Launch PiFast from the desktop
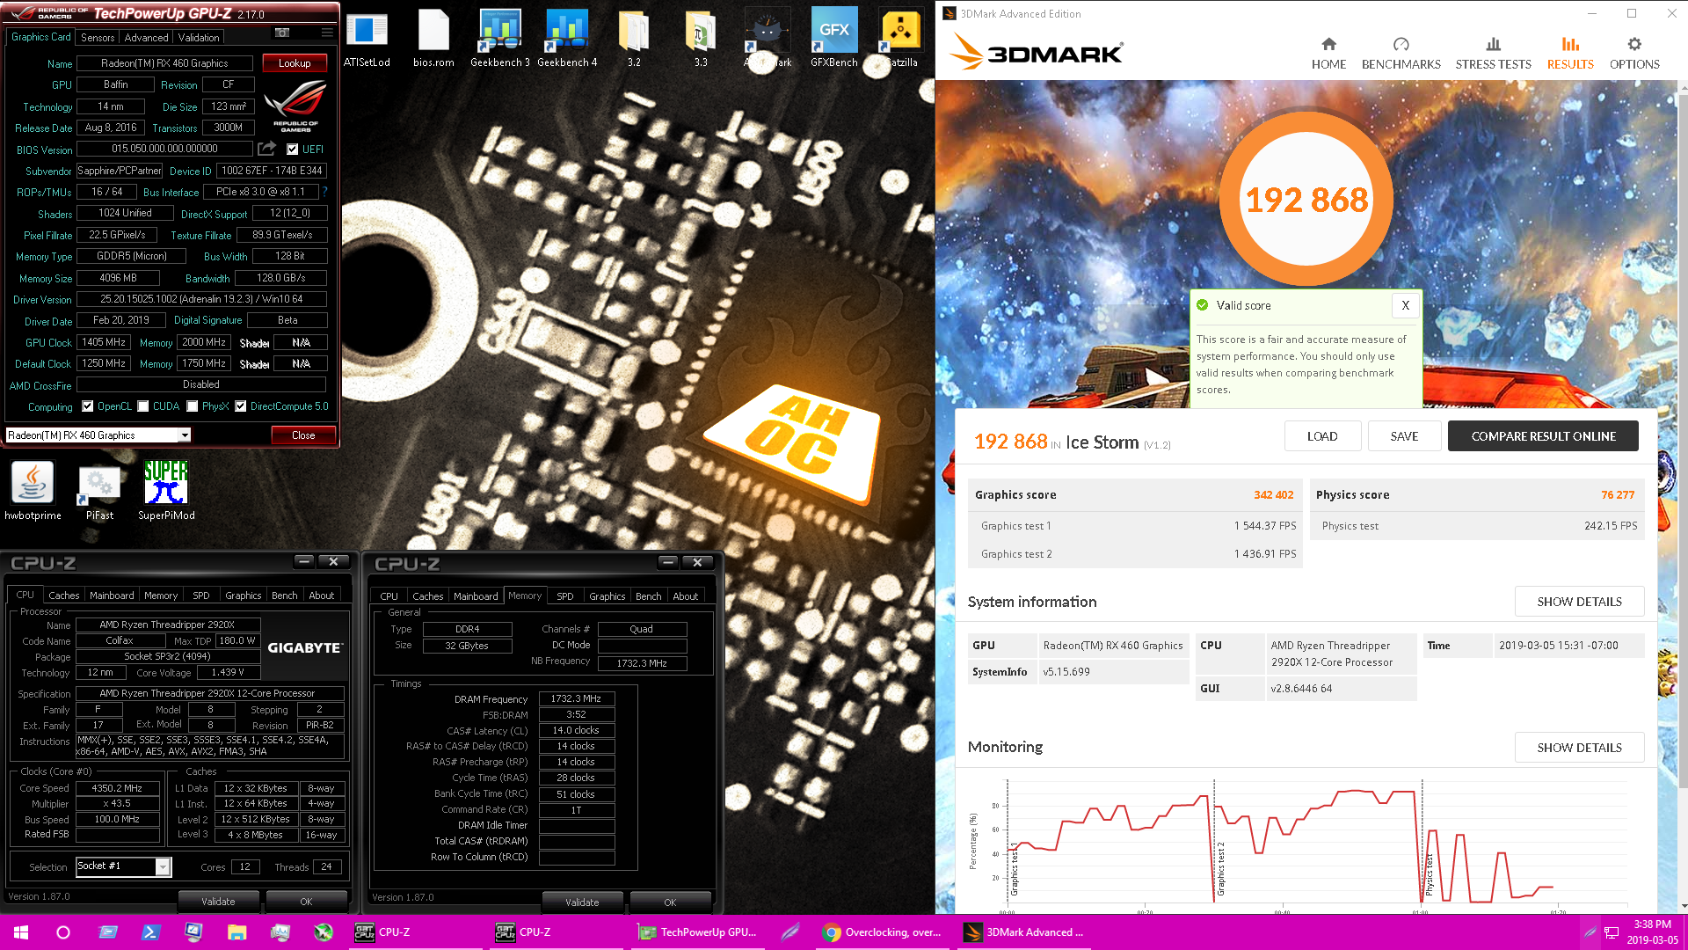 [99, 491]
